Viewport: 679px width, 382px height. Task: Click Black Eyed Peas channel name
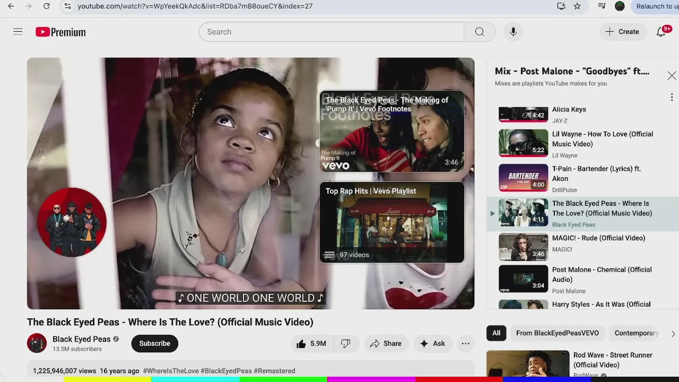[x=81, y=339]
